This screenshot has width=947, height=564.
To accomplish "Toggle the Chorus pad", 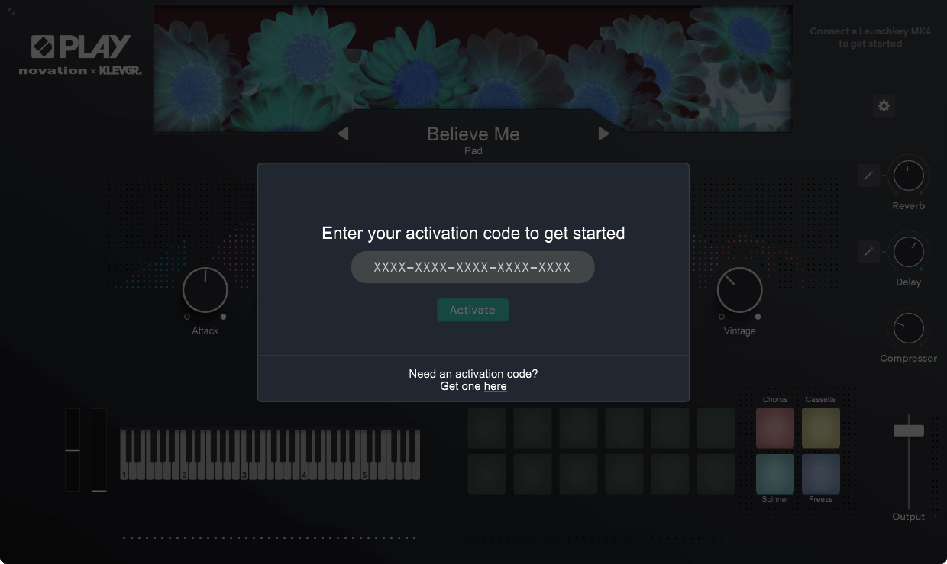I will [775, 428].
